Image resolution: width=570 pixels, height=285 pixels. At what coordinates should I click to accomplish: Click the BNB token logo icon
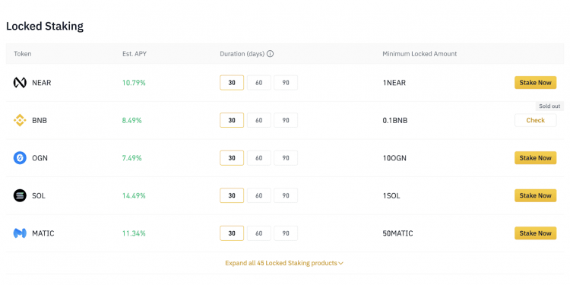tap(20, 120)
